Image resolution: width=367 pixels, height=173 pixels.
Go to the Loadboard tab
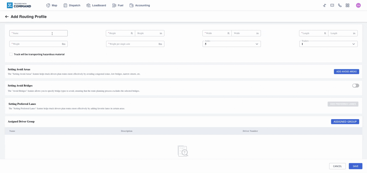(96, 5)
